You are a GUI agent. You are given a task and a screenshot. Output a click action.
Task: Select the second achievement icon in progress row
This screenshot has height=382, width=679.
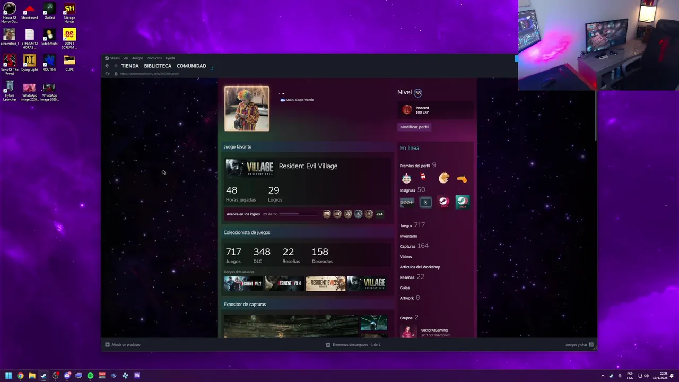[x=337, y=214]
